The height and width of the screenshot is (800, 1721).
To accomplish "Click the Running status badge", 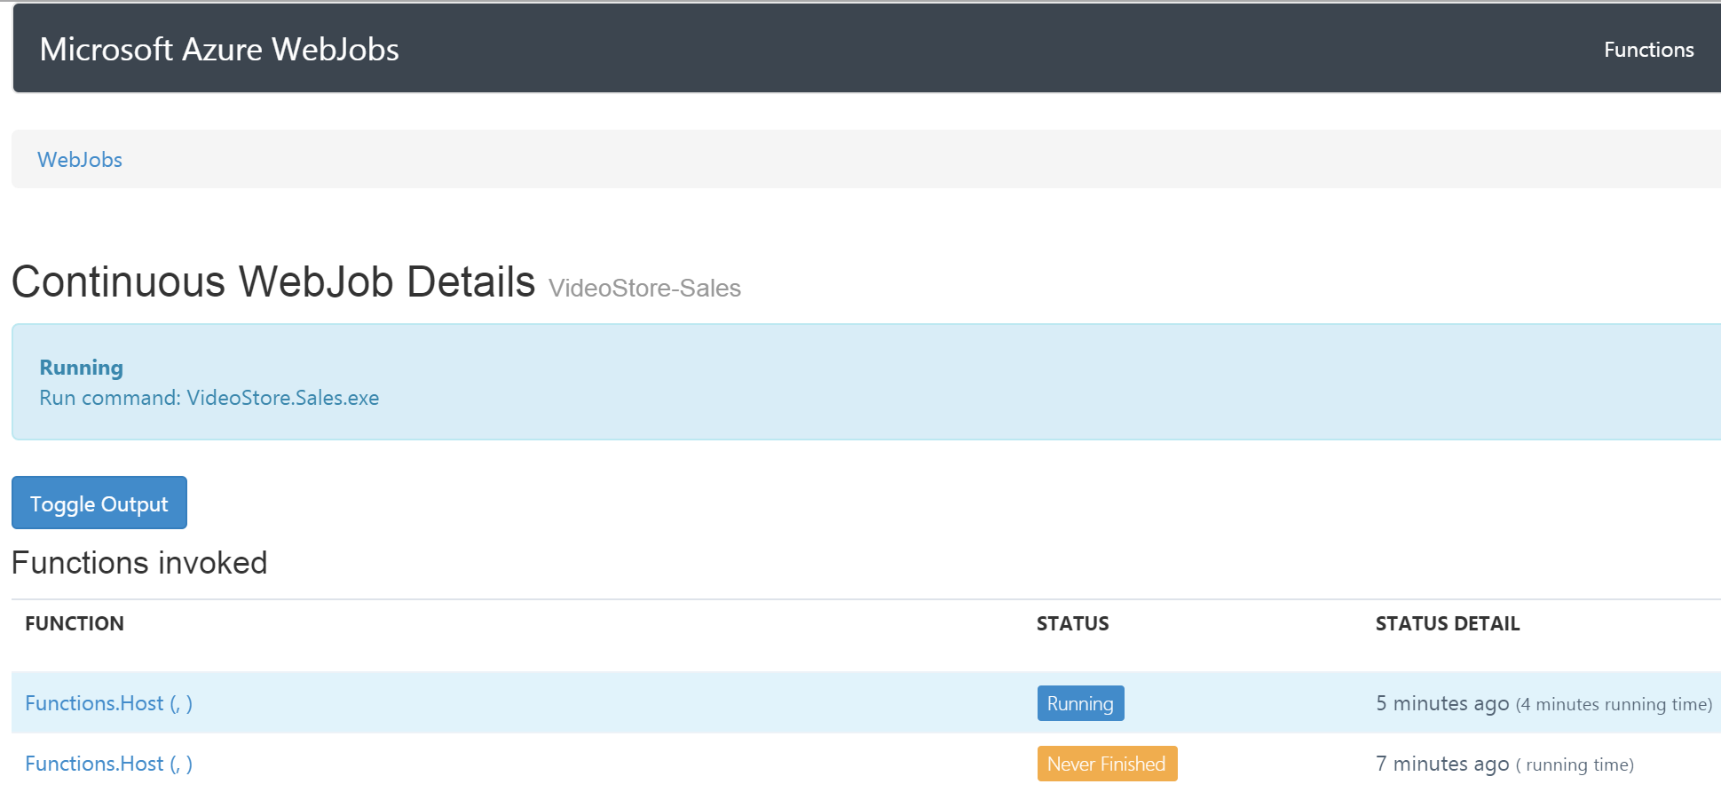I will point(1080,703).
